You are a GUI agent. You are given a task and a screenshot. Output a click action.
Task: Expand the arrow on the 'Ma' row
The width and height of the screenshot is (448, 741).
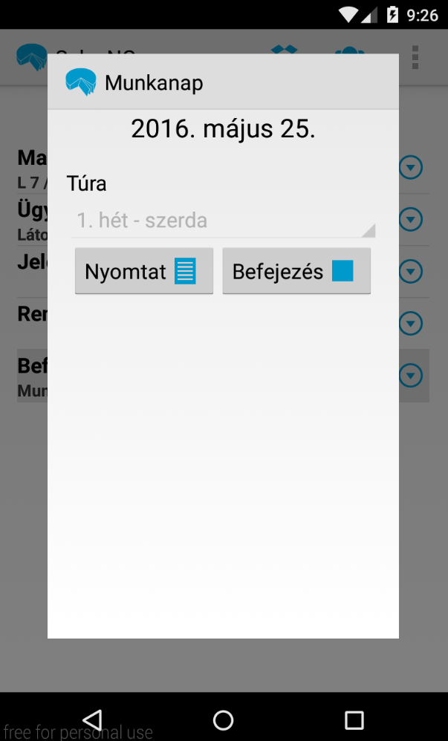pos(410,167)
